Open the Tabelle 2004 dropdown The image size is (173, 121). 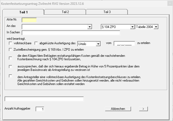click(x=156, y=27)
